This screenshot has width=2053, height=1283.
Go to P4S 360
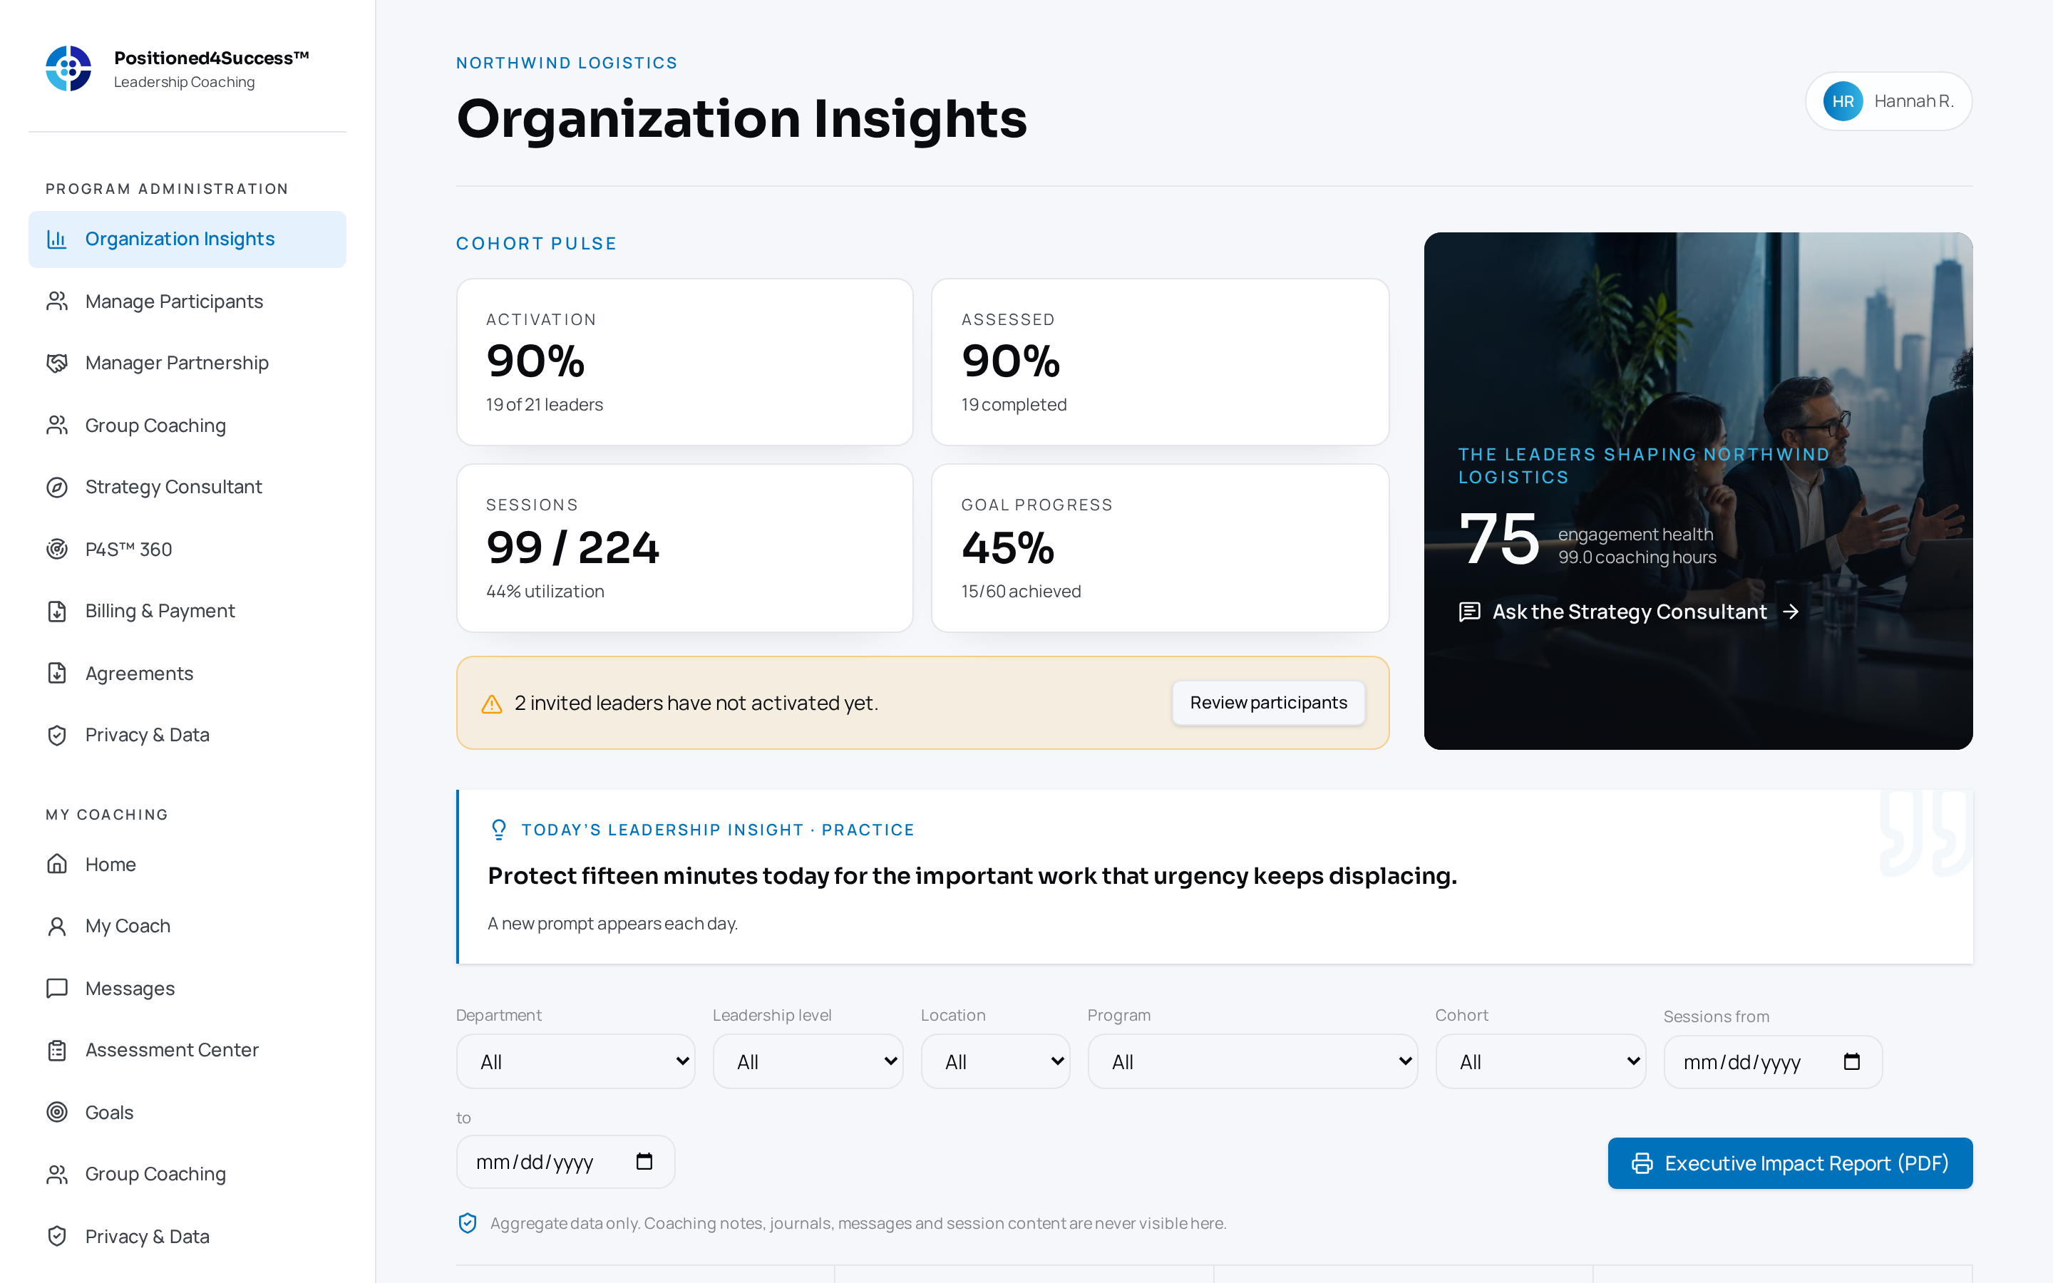[187, 549]
